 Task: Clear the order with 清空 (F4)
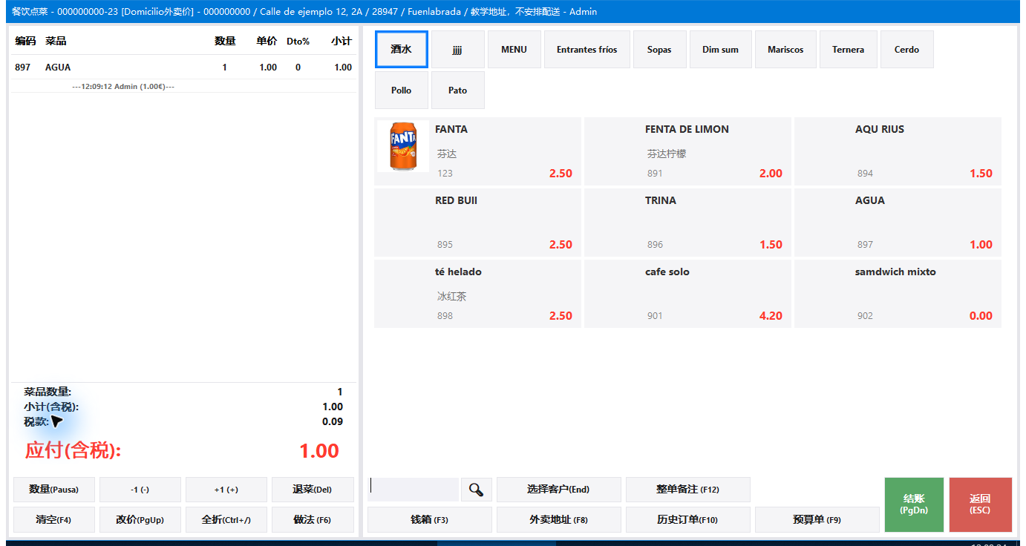(53, 520)
